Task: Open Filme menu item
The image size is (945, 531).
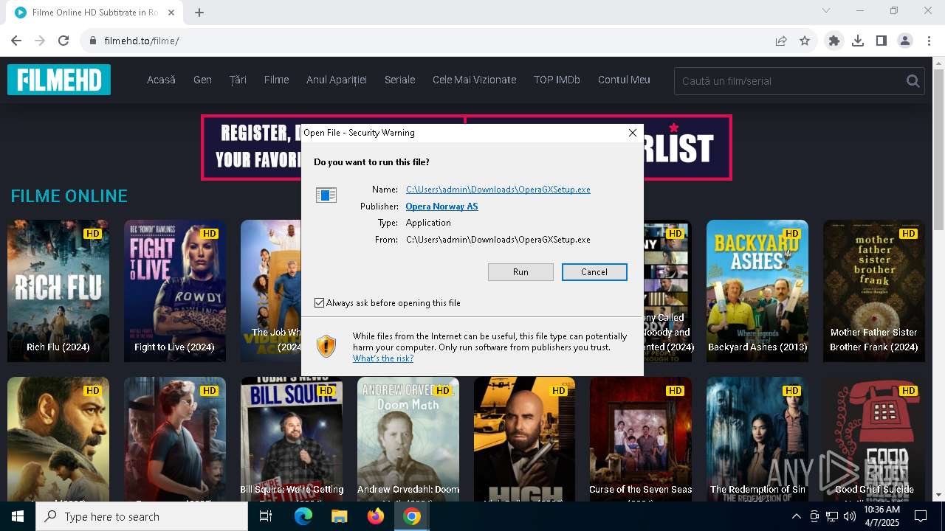Action: pyautogui.click(x=276, y=80)
